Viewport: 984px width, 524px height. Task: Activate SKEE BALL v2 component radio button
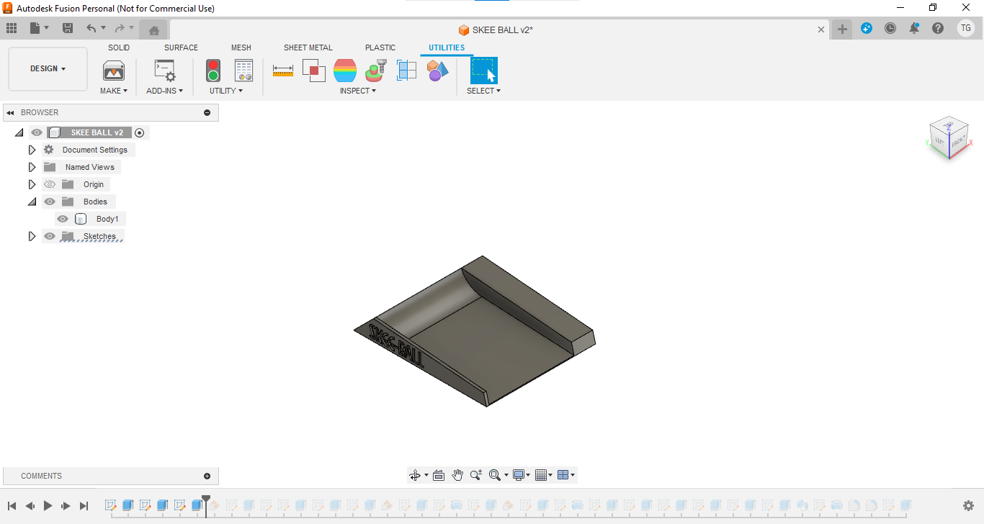click(140, 132)
